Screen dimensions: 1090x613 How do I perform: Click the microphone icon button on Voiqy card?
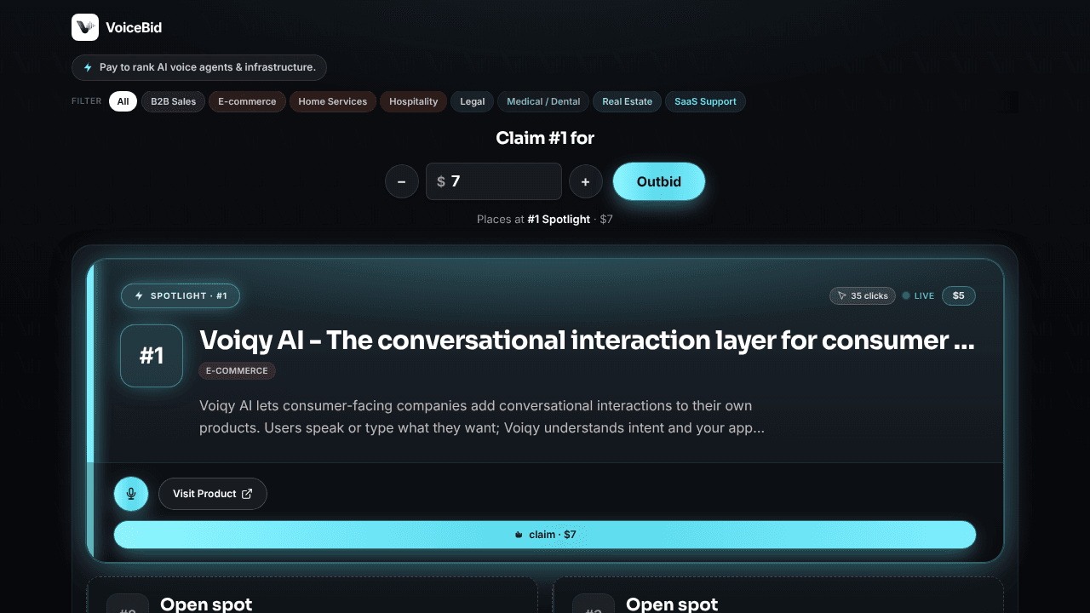[131, 494]
